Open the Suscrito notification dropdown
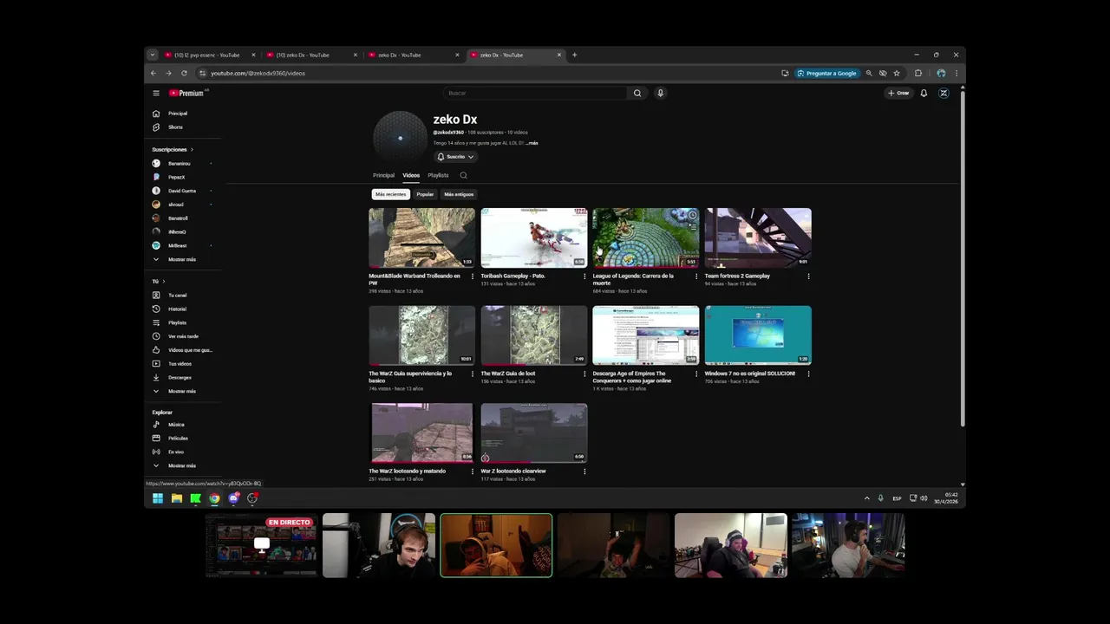The width and height of the screenshot is (1110, 624). coord(455,157)
